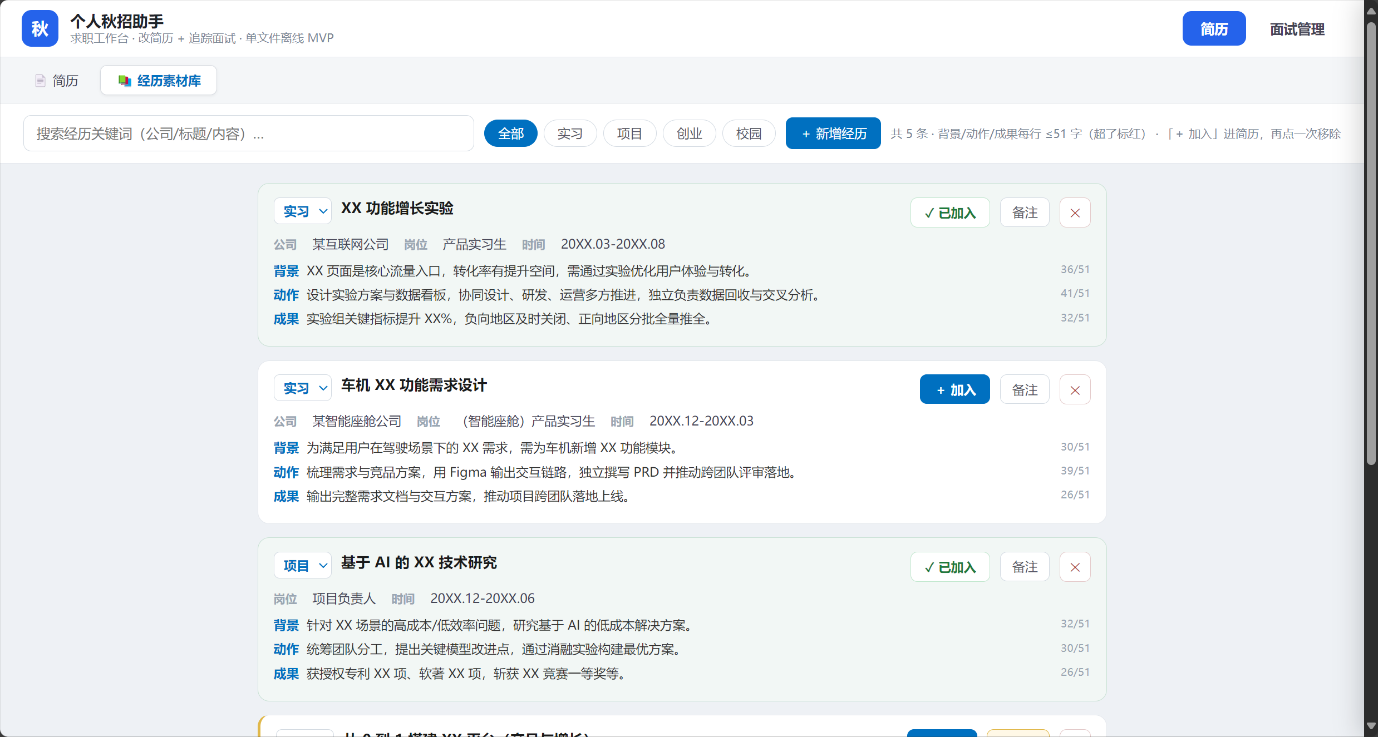Click time field 20XX.12-20XX.06
This screenshot has width=1378, height=737.
[482, 598]
